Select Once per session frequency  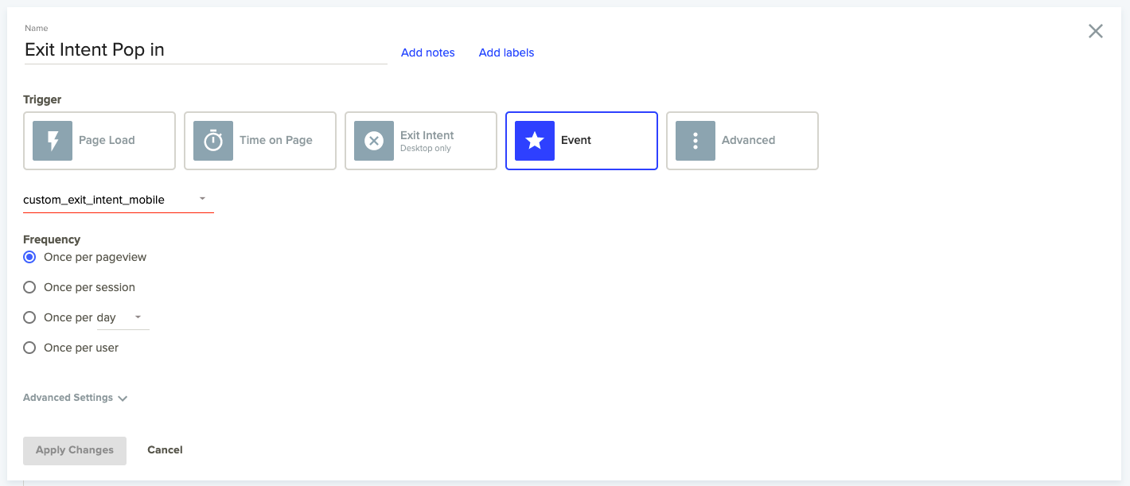(29, 287)
